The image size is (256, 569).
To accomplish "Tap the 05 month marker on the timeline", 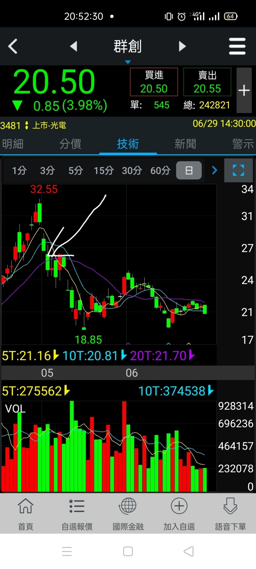I will pos(47,373).
